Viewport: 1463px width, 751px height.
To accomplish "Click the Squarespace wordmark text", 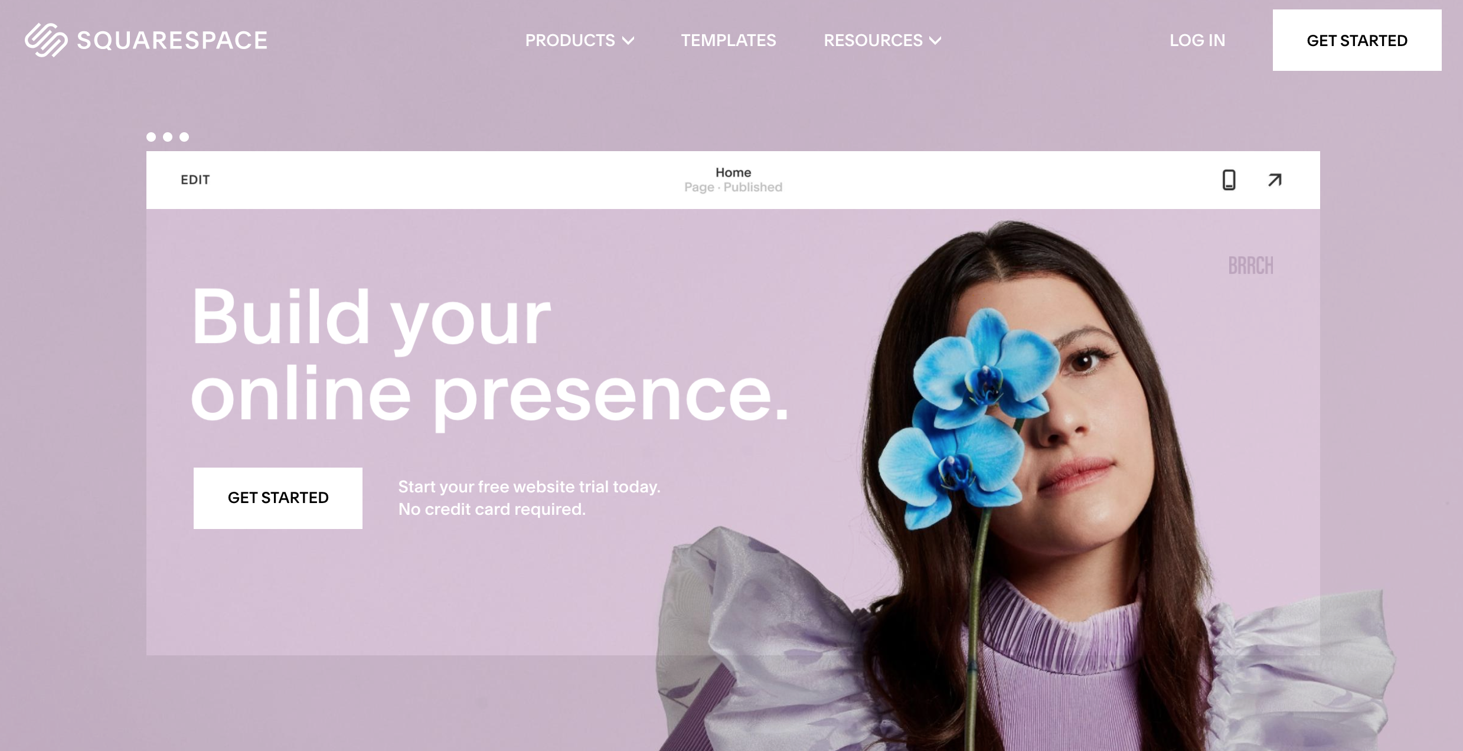I will click(172, 40).
